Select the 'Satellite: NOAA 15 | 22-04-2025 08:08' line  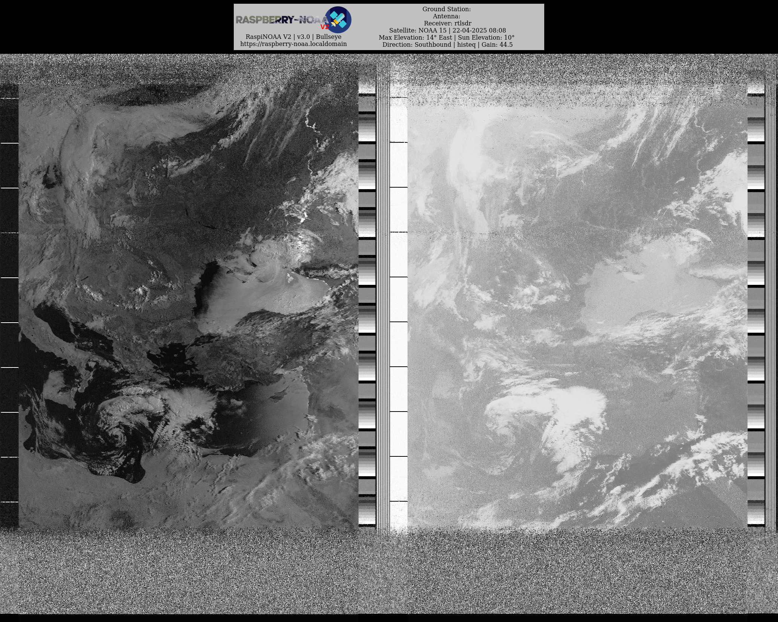[x=447, y=30]
